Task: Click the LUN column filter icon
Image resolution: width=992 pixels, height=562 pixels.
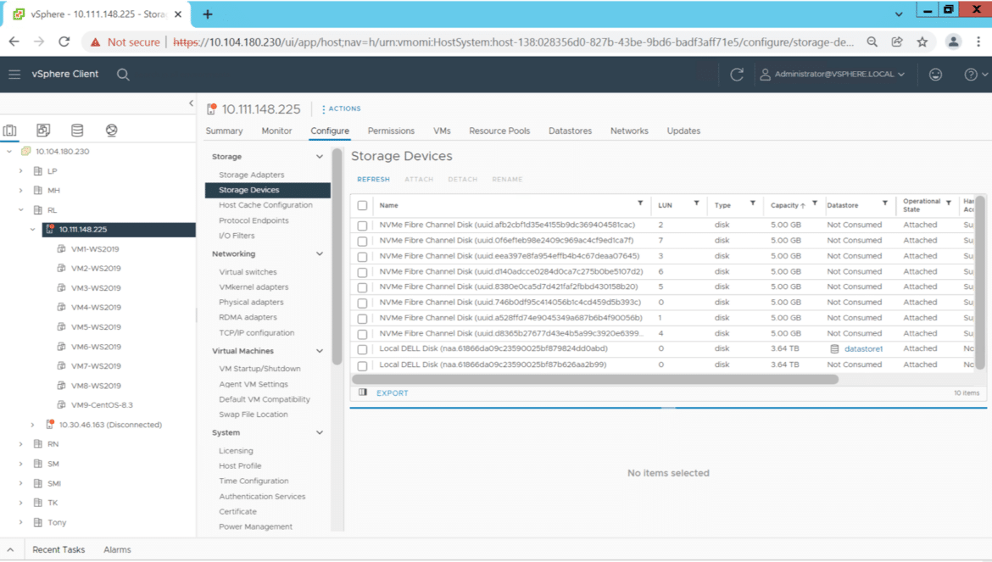Action: coord(697,203)
